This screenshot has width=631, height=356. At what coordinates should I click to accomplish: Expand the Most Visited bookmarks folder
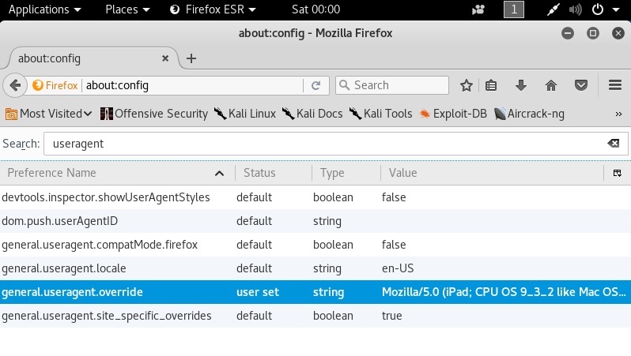(x=49, y=114)
